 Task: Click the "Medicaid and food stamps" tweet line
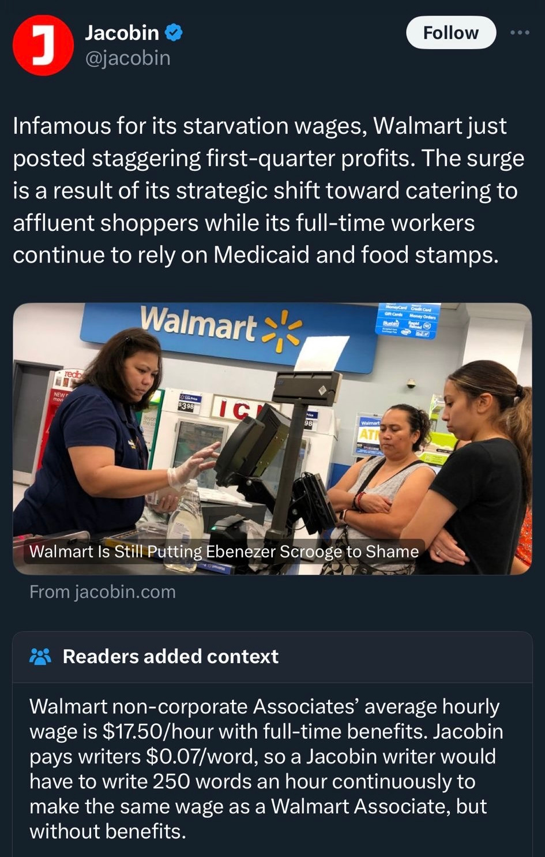[x=255, y=255]
